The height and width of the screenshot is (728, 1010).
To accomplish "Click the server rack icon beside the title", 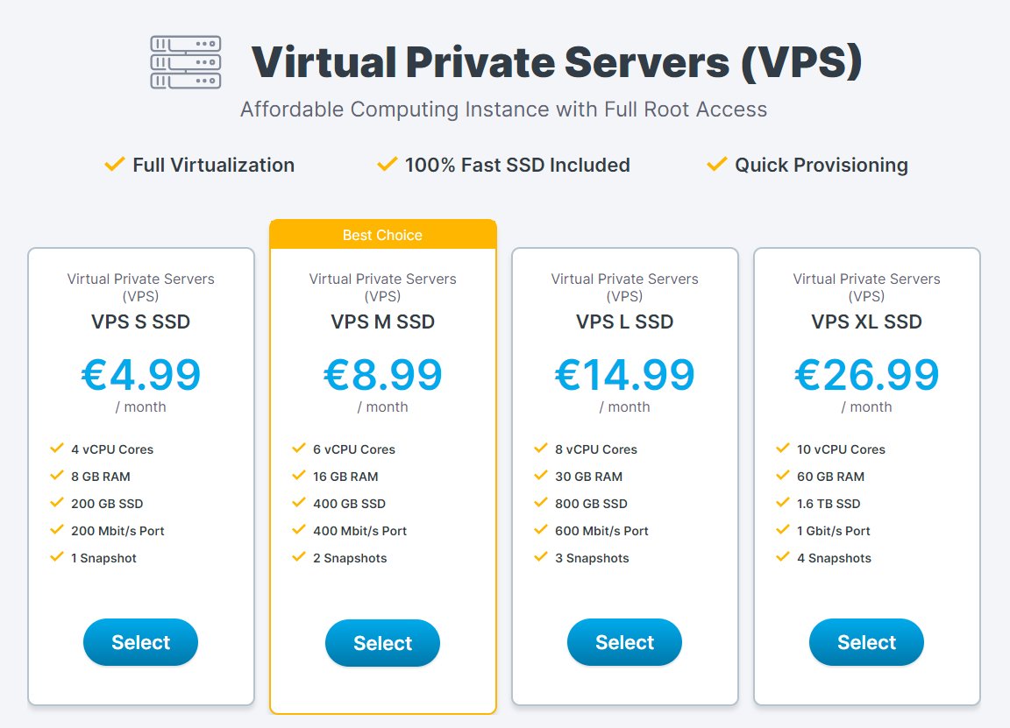I will 186,62.
